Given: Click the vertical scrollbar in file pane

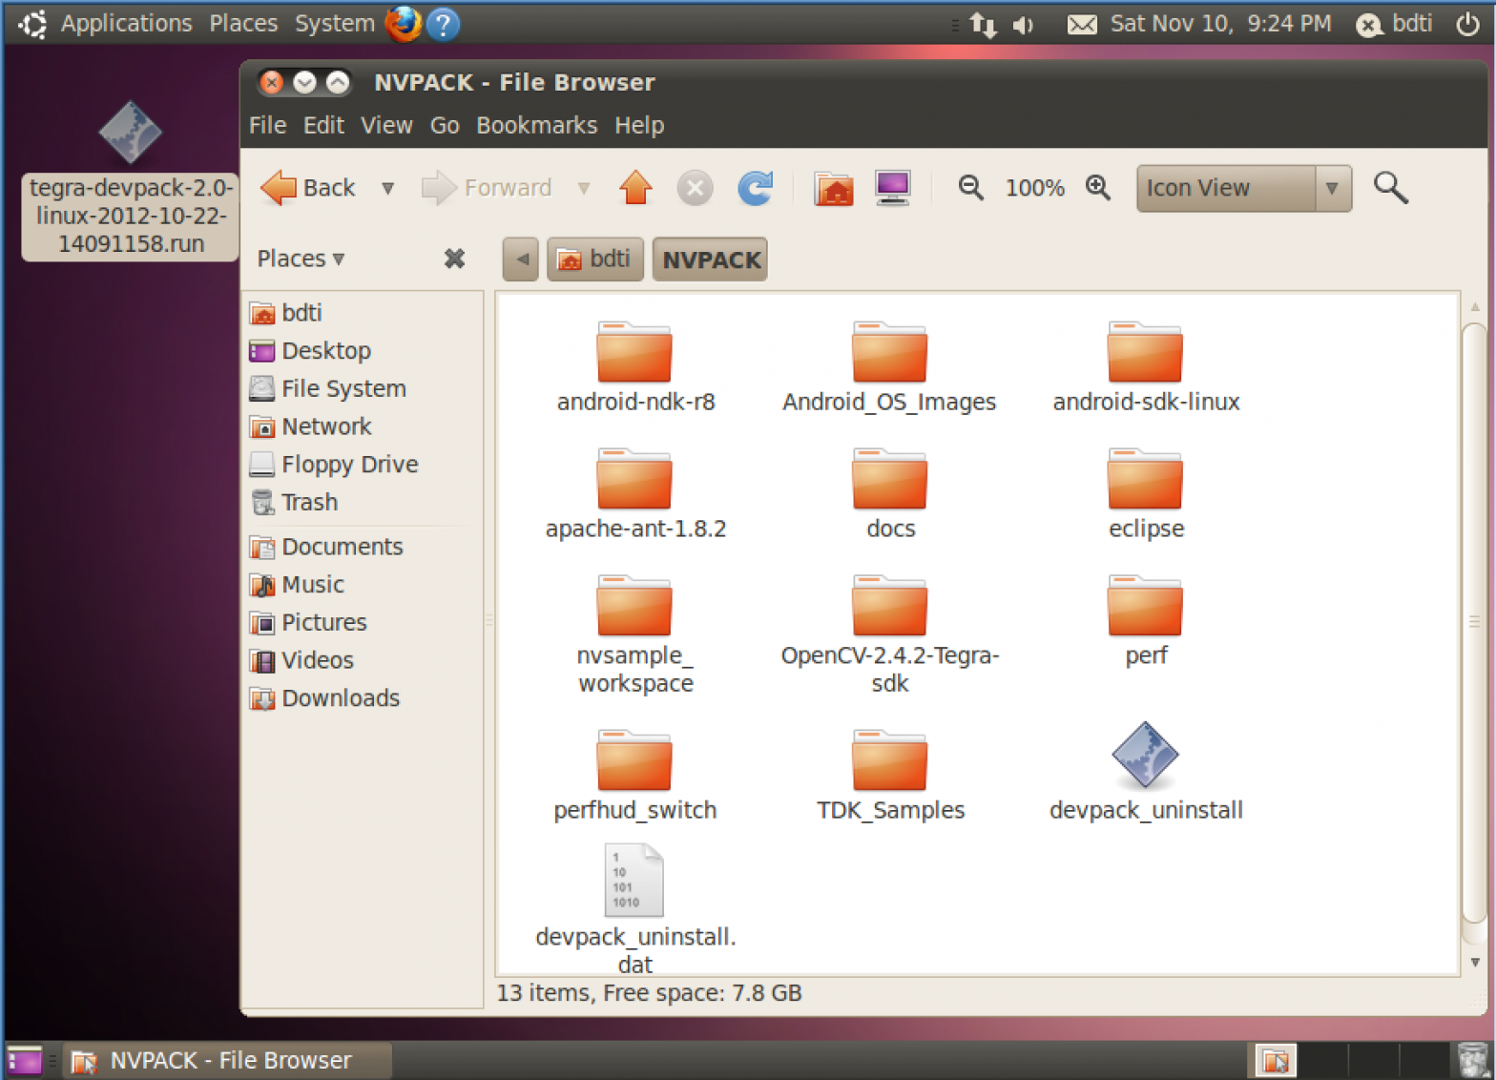Looking at the screenshot, I should [x=1474, y=620].
